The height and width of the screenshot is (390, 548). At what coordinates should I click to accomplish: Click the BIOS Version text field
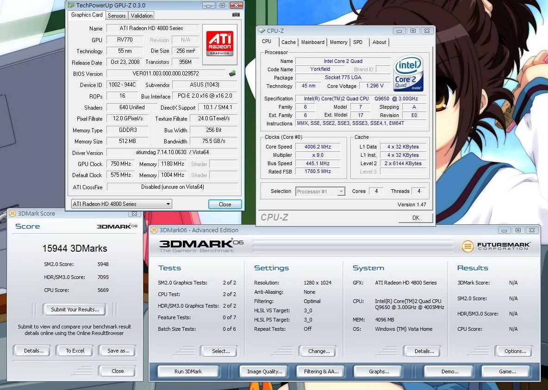(166, 74)
